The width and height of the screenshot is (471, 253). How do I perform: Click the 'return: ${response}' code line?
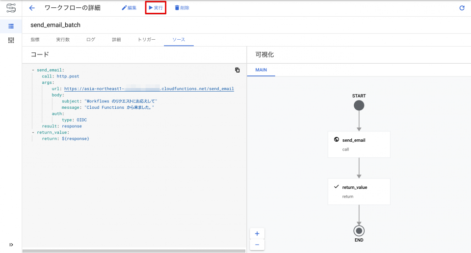[x=65, y=139]
